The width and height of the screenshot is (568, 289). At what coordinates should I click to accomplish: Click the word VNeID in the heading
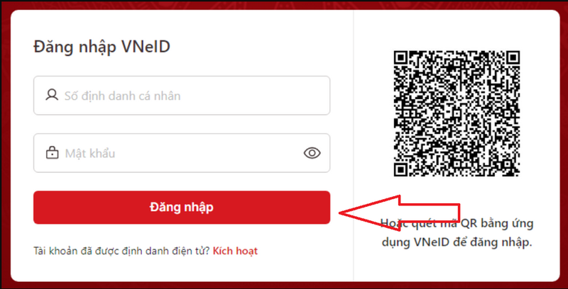[x=145, y=47]
